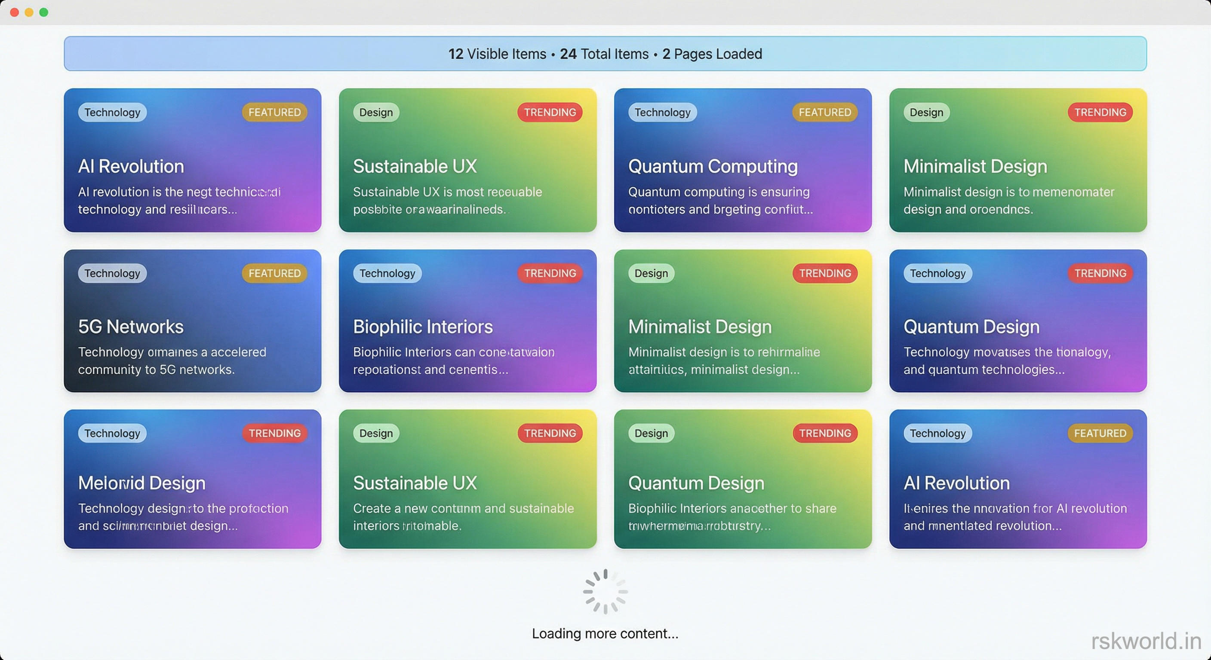Click description 'Minimalist design is to memenomater'

pyautogui.click(x=1009, y=192)
